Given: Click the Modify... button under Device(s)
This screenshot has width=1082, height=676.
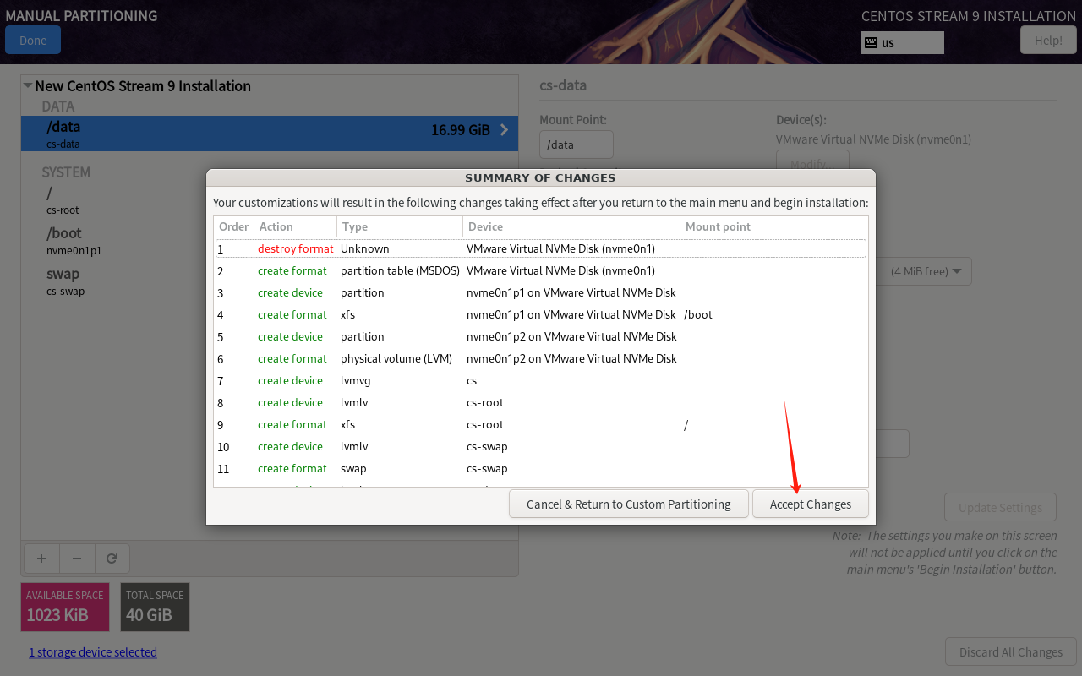Looking at the screenshot, I should (x=812, y=164).
